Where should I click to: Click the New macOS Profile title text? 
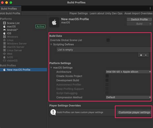[75, 19]
